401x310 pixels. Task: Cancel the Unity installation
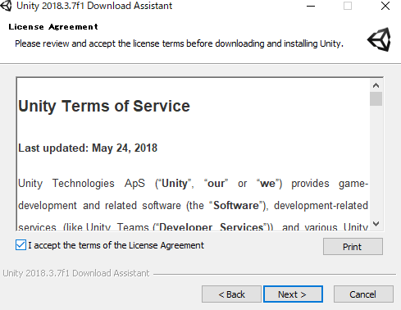tap(363, 294)
